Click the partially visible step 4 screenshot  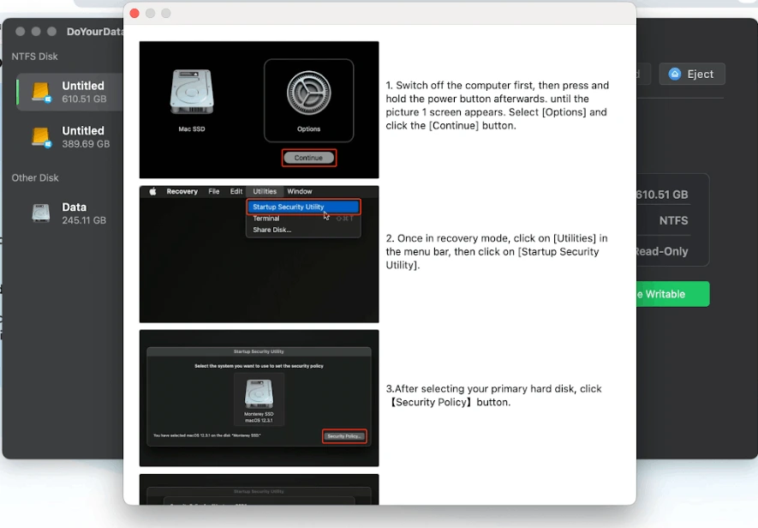click(x=259, y=490)
